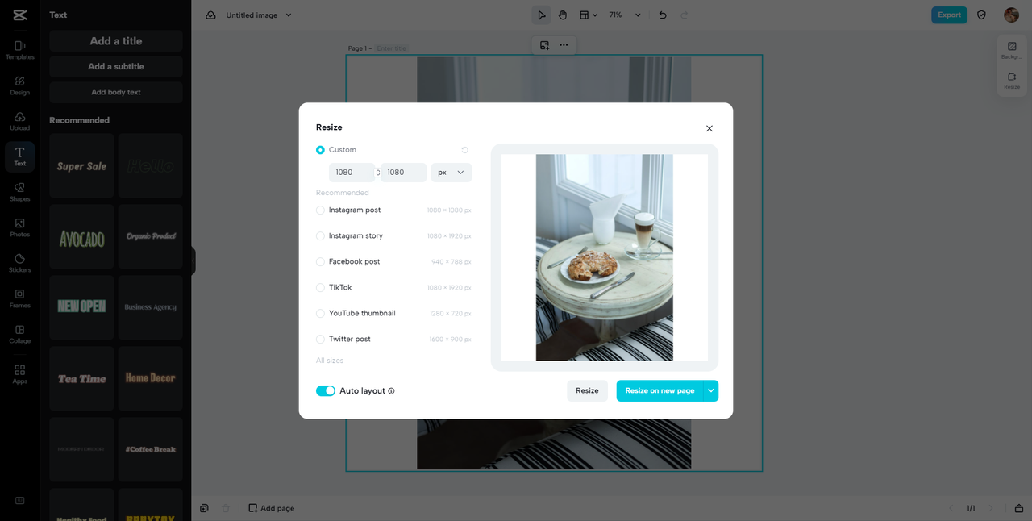Select the hand pan tool
This screenshot has width=1032, height=521.
[563, 15]
